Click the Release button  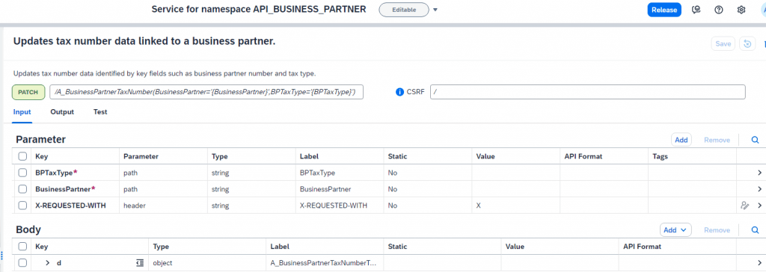pyautogui.click(x=664, y=10)
